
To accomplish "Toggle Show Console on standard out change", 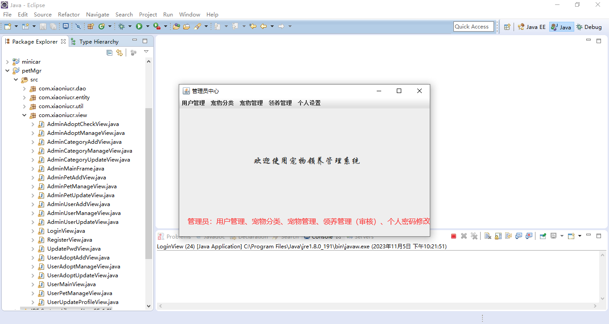I will tap(518, 236).
